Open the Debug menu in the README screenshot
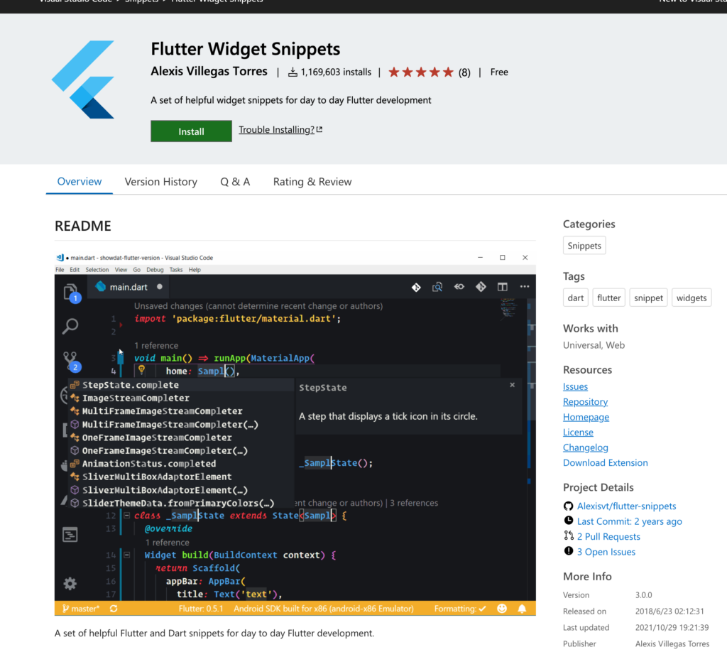 [155, 270]
